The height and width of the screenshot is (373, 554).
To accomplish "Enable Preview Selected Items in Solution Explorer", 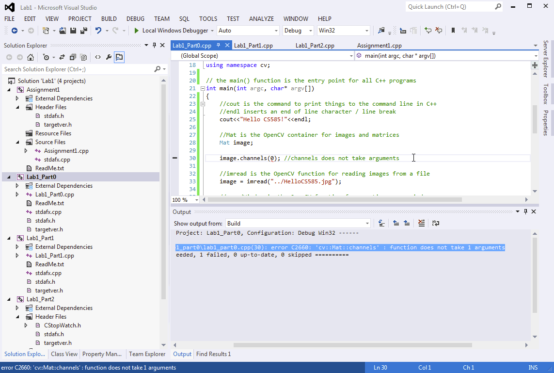I will [119, 57].
